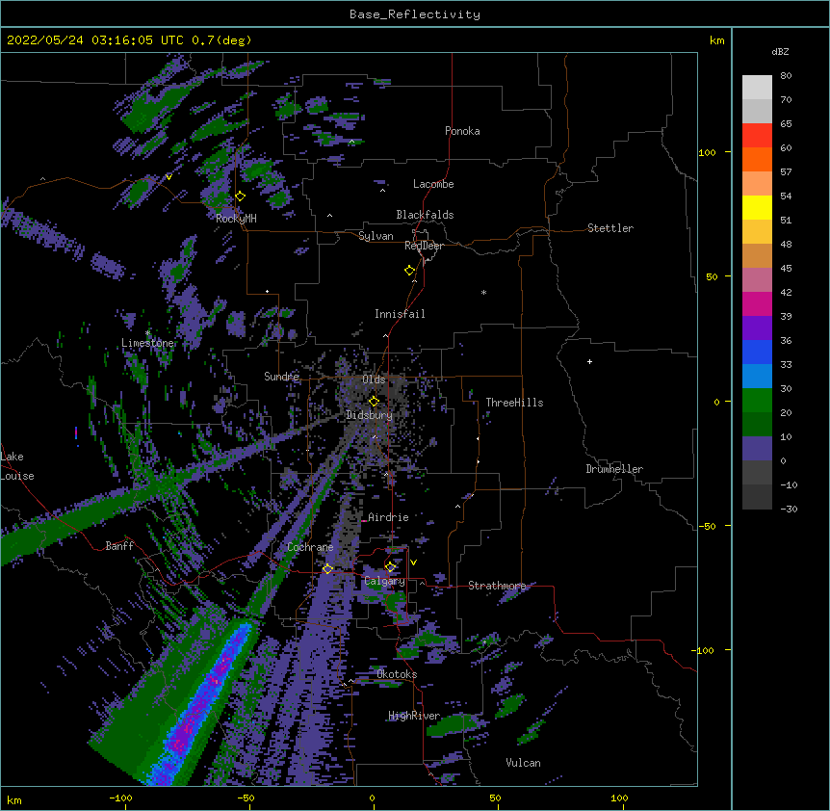Click the Blackfalds town label

pyautogui.click(x=425, y=215)
